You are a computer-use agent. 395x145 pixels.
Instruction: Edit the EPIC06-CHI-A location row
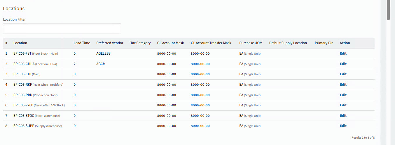pyautogui.click(x=343, y=64)
